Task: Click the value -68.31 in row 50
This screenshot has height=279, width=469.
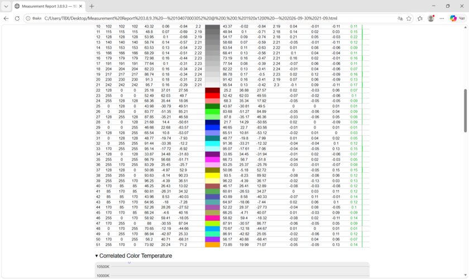Action: [183, 239]
